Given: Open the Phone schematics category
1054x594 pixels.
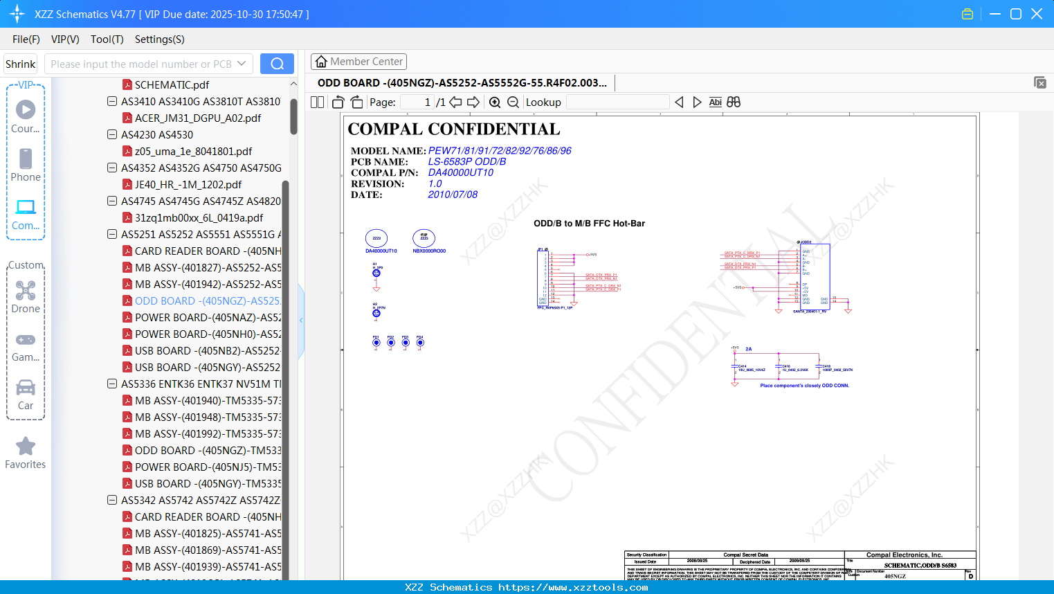Looking at the screenshot, I should tap(26, 165).
